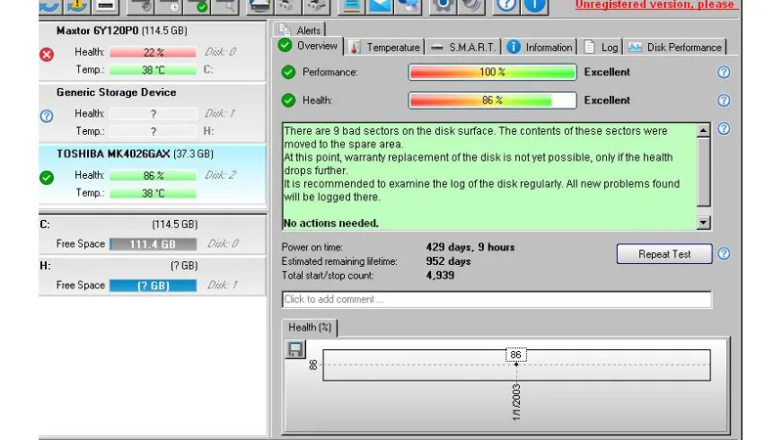
Task: Click the 'No actions needed.' text
Action: point(330,223)
